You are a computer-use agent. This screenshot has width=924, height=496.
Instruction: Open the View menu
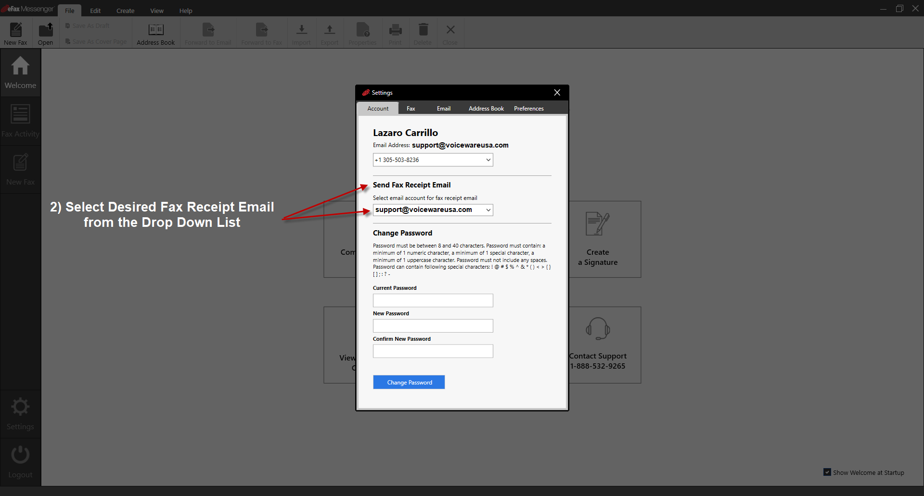(157, 11)
